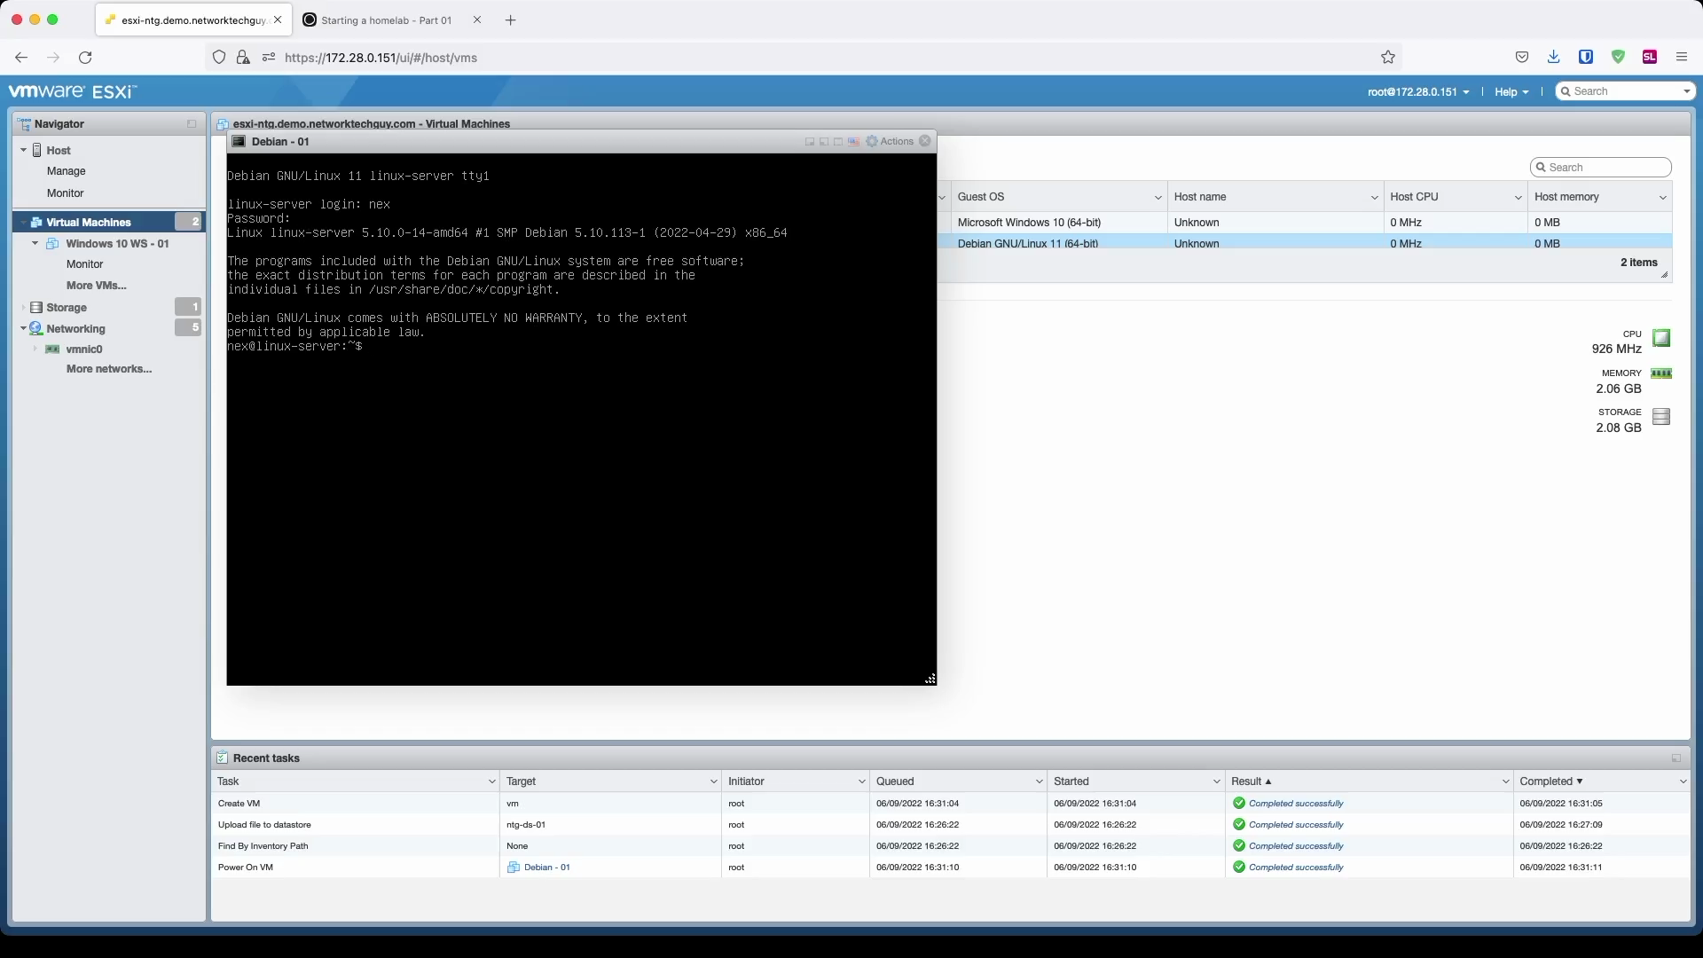Open the green shield extension icon
This screenshot has height=958, width=1703.
point(1618,57)
